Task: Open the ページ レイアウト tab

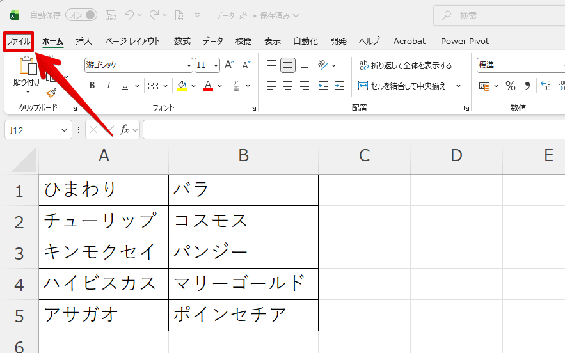Action: (132, 42)
